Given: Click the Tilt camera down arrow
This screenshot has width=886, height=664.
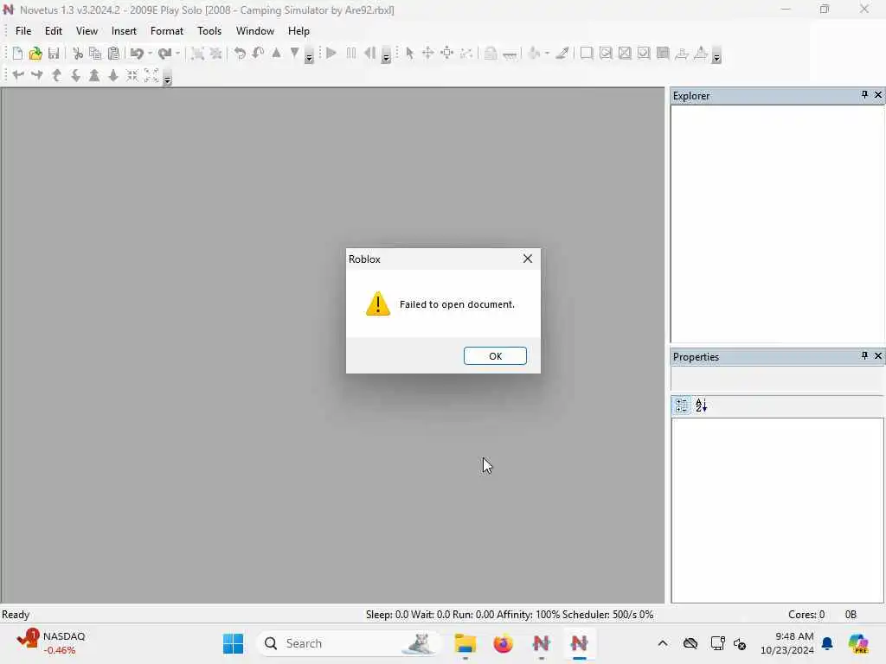Looking at the screenshot, I should point(75,75).
